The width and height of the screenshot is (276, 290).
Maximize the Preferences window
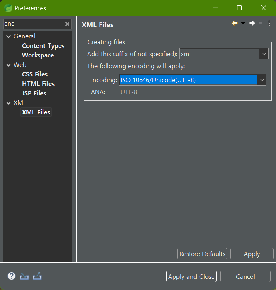239,8
